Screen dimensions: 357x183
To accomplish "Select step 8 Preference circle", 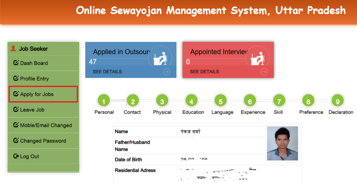I will click(308, 101).
